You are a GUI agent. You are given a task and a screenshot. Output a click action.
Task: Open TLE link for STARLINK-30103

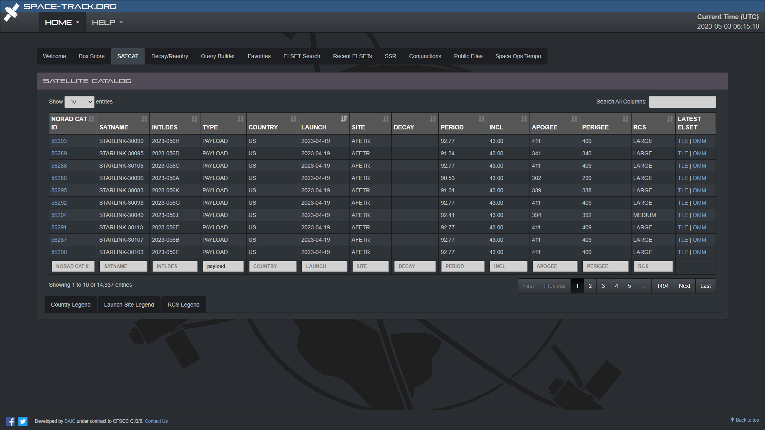click(683, 252)
